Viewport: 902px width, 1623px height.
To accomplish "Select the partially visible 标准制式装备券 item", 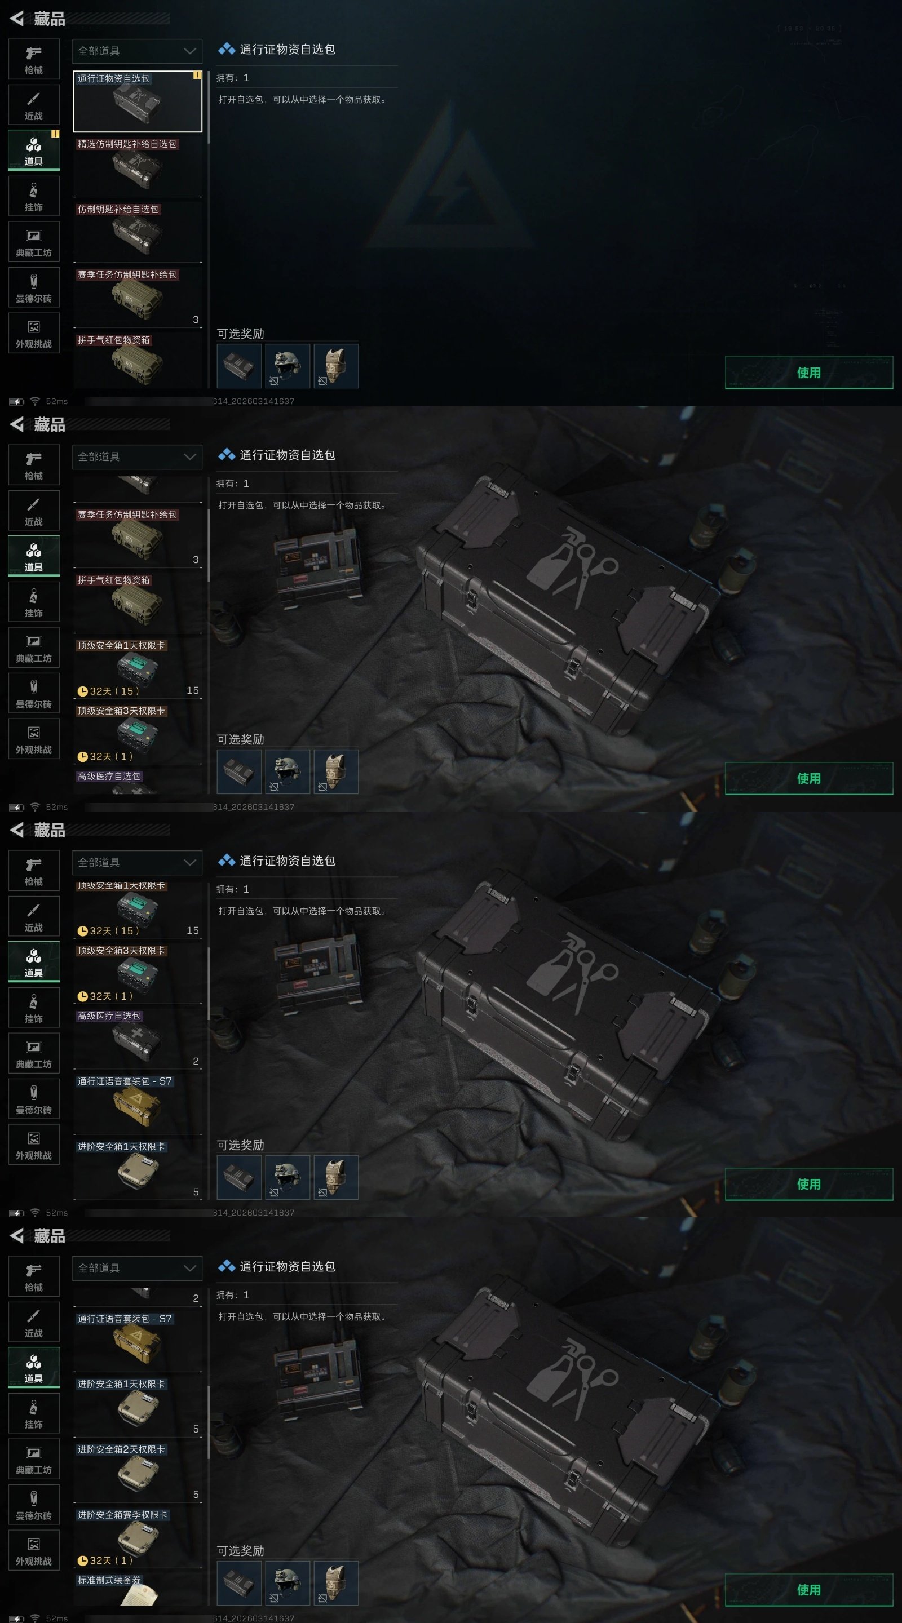I will coord(138,1589).
